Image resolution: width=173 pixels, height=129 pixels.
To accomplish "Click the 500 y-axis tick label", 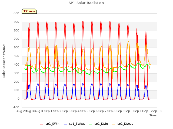I will point(16,56).
